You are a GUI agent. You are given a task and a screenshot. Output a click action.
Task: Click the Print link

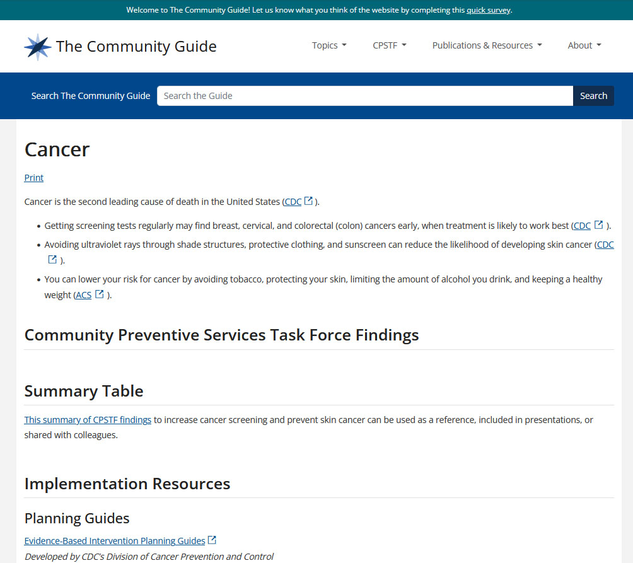click(x=33, y=177)
